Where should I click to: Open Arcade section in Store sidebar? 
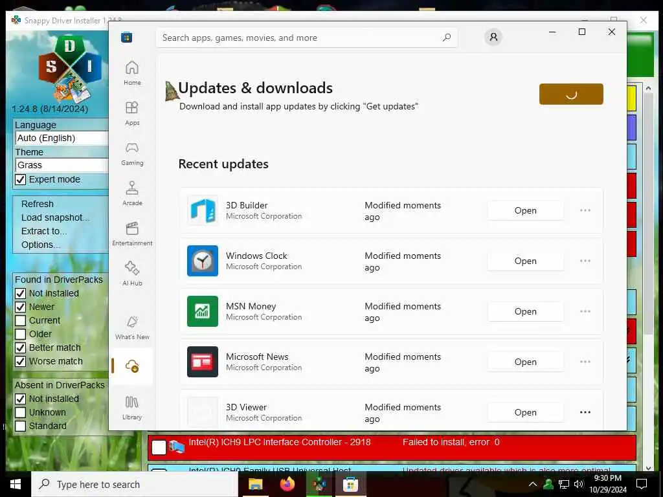[x=132, y=193]
